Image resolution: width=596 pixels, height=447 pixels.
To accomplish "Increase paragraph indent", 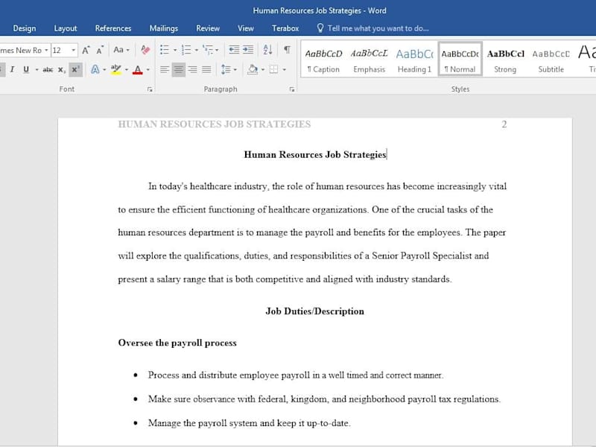I will coord(248,50).
